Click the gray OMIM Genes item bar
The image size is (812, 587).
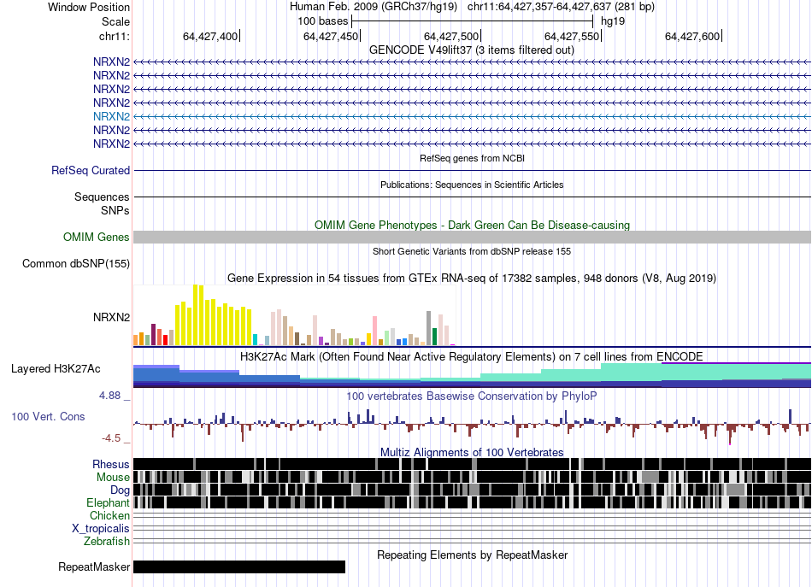pos(473,237)
